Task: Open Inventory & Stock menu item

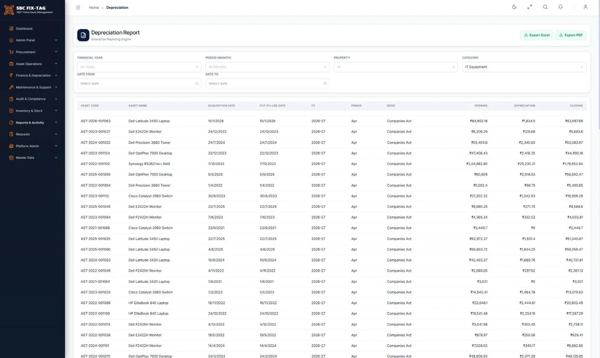Action: [x=32, y=111]
